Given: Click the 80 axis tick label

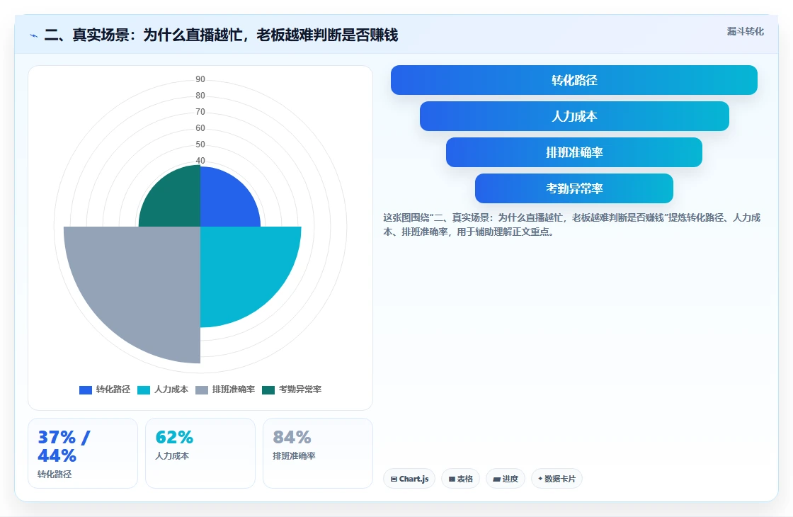Looking at the screenshot, I should pos(200,96).
